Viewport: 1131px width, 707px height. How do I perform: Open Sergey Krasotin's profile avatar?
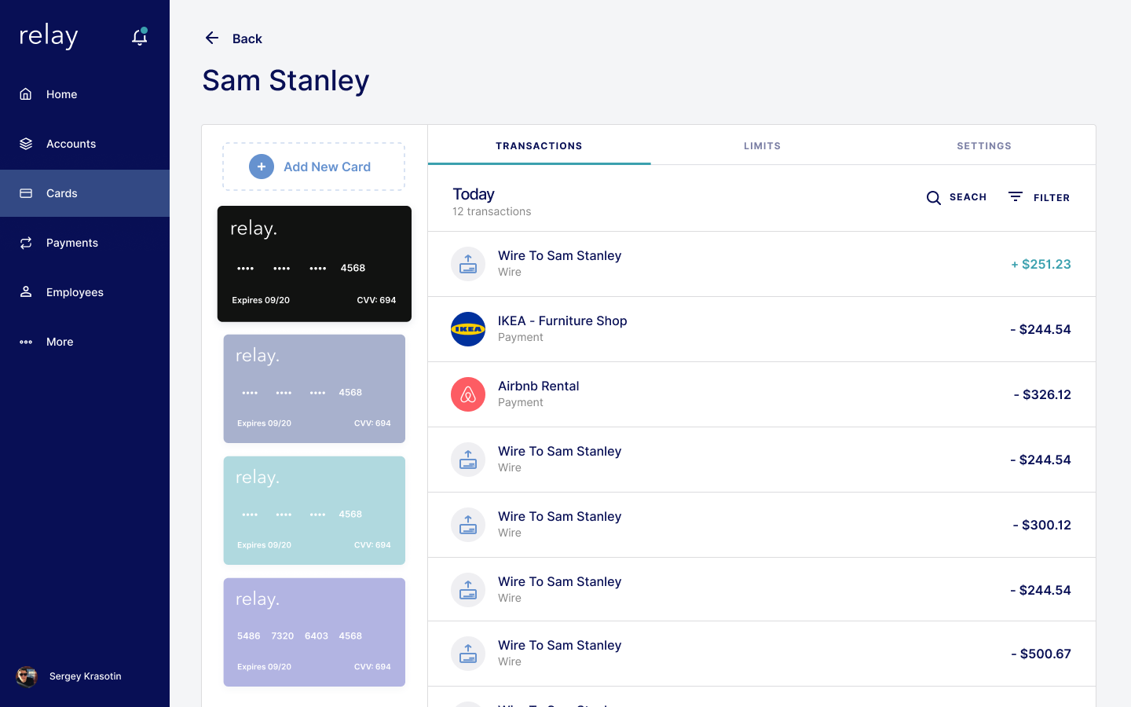tap(27, 676)
